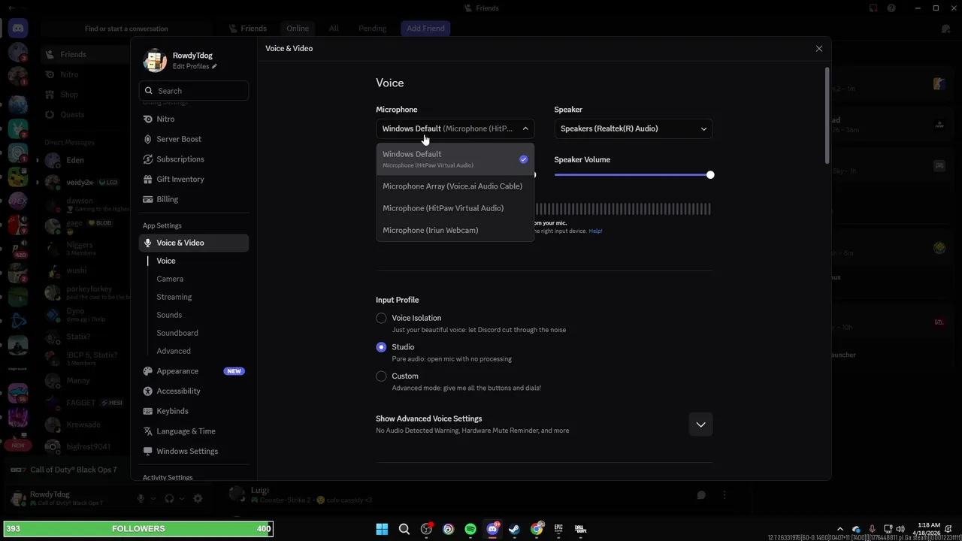Viewport: 962px width, 541px height.
Task: Click the settings content scrollbar
Action: coord(827,115)
